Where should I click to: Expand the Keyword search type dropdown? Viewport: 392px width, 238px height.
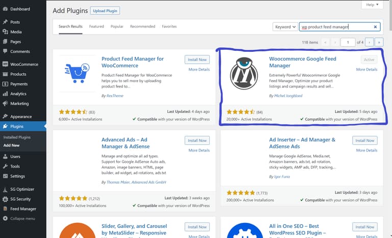(x=285, y=26)
